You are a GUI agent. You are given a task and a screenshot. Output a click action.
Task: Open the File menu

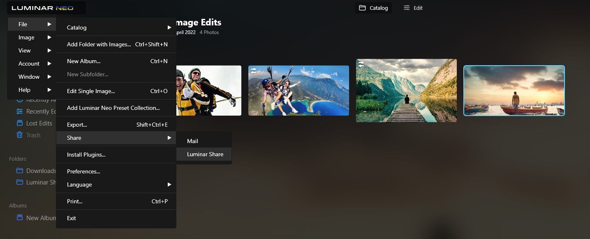click(32, 24)
